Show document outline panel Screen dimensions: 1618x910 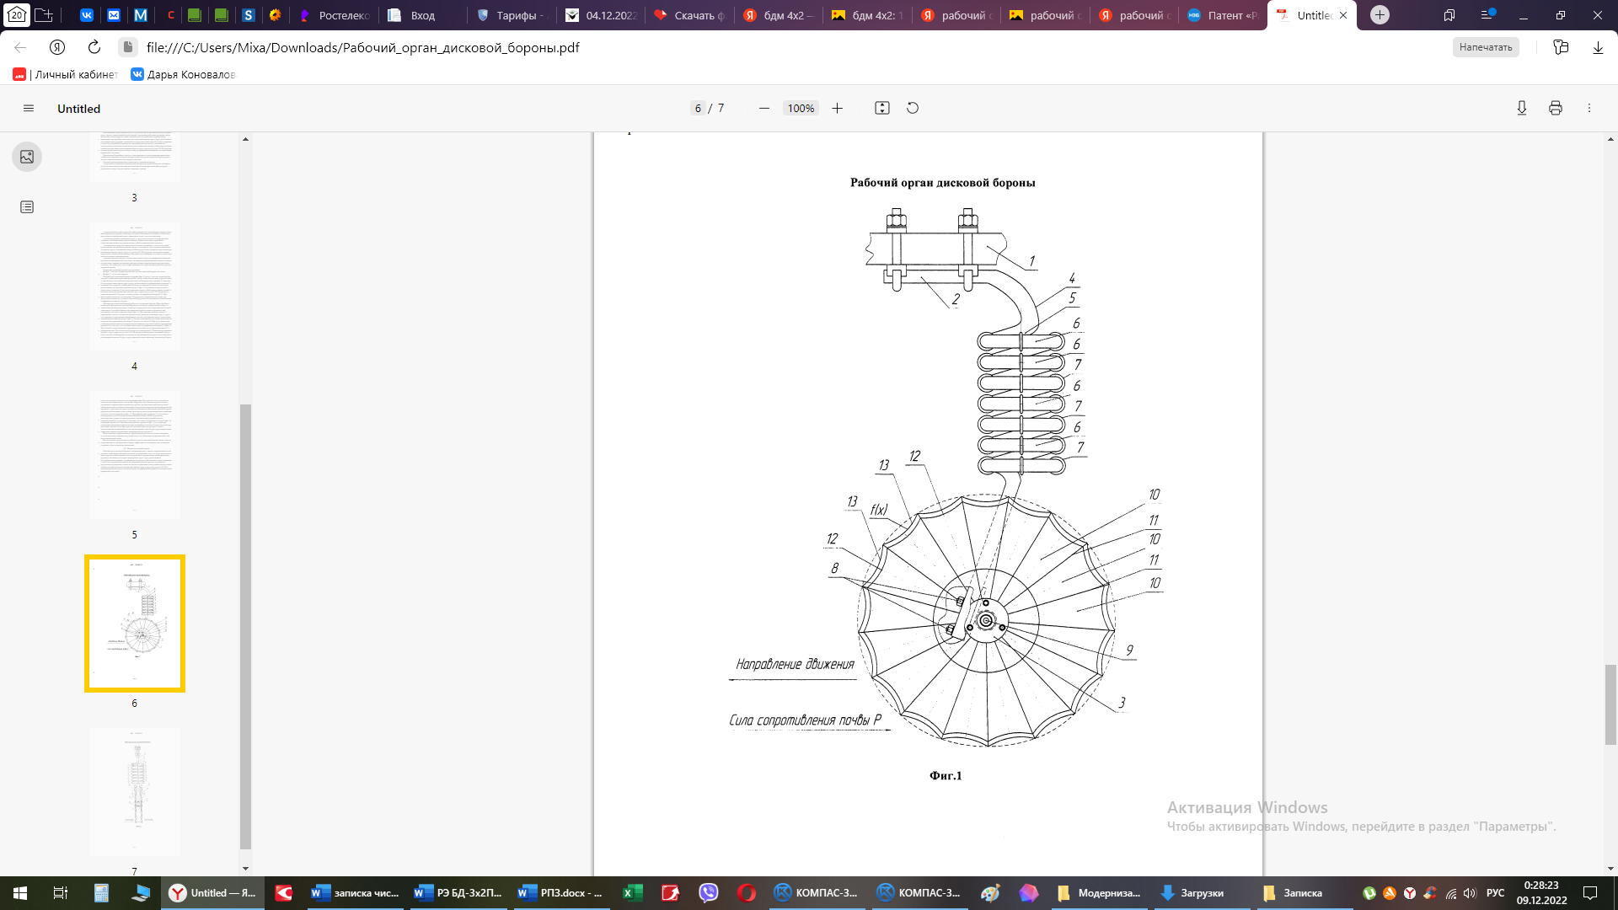(x=27, y=207)
